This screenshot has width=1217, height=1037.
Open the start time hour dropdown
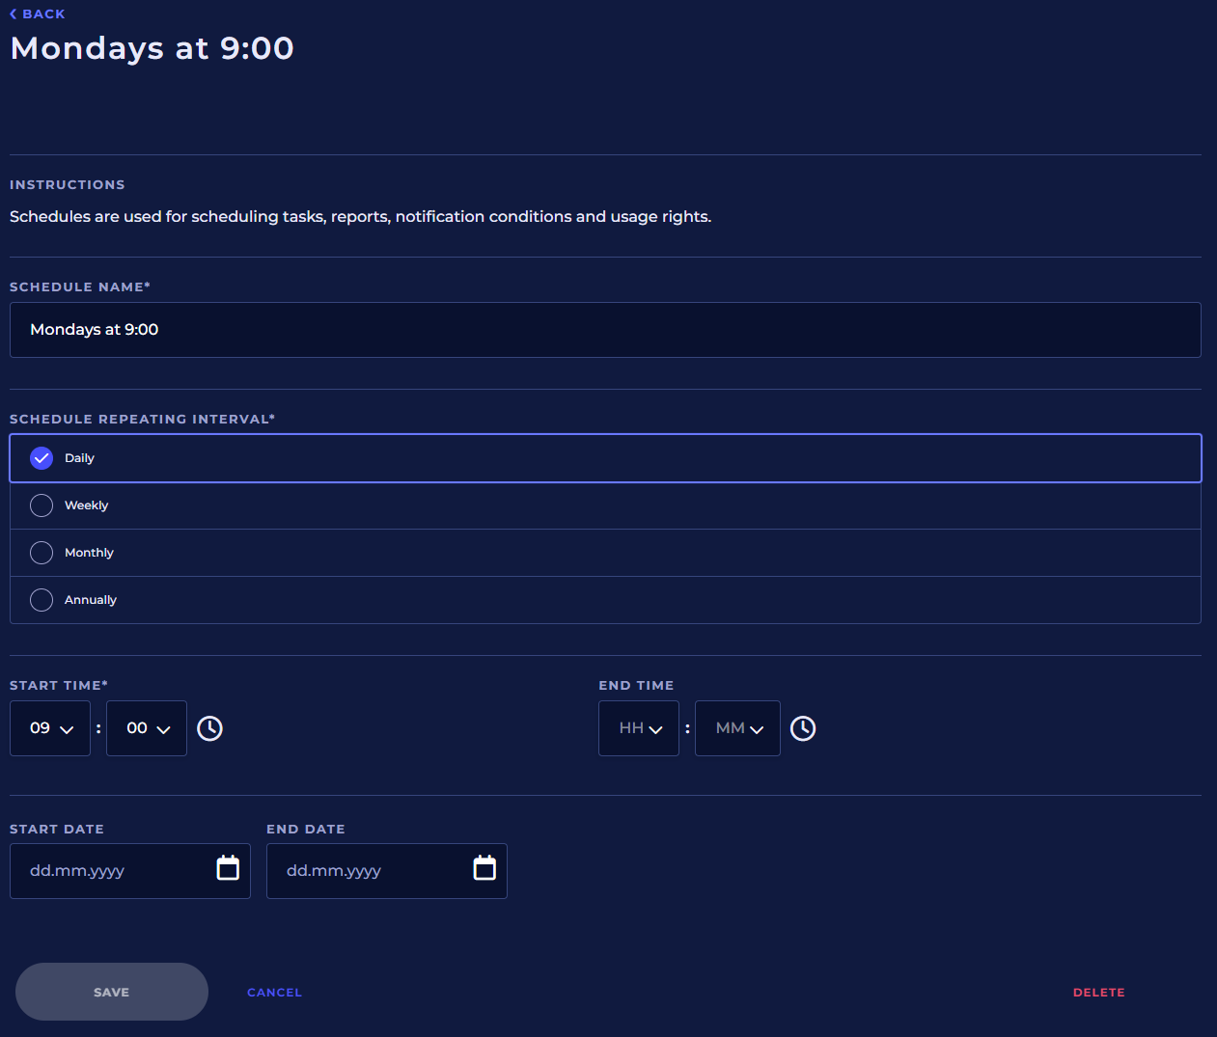point(50,728)
